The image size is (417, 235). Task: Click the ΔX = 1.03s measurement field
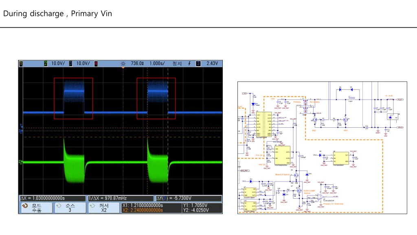pyautogui.click(x=53, y=198)
